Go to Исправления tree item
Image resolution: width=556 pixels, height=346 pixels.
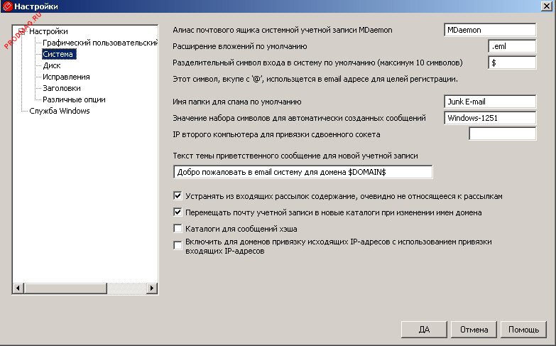[66, 77]
